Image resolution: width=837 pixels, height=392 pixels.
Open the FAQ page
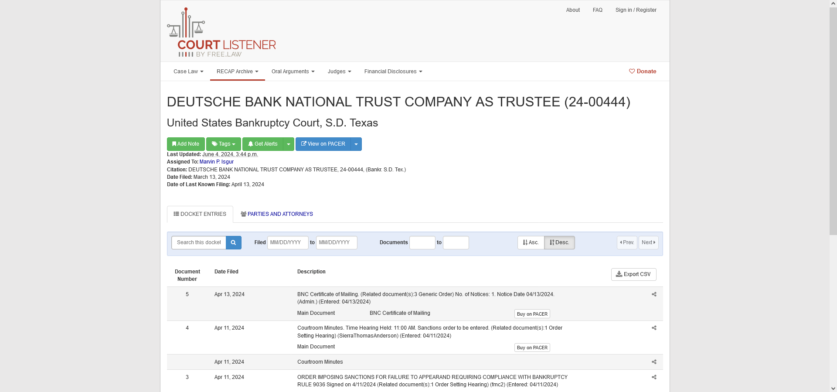[x=598, y=10]
